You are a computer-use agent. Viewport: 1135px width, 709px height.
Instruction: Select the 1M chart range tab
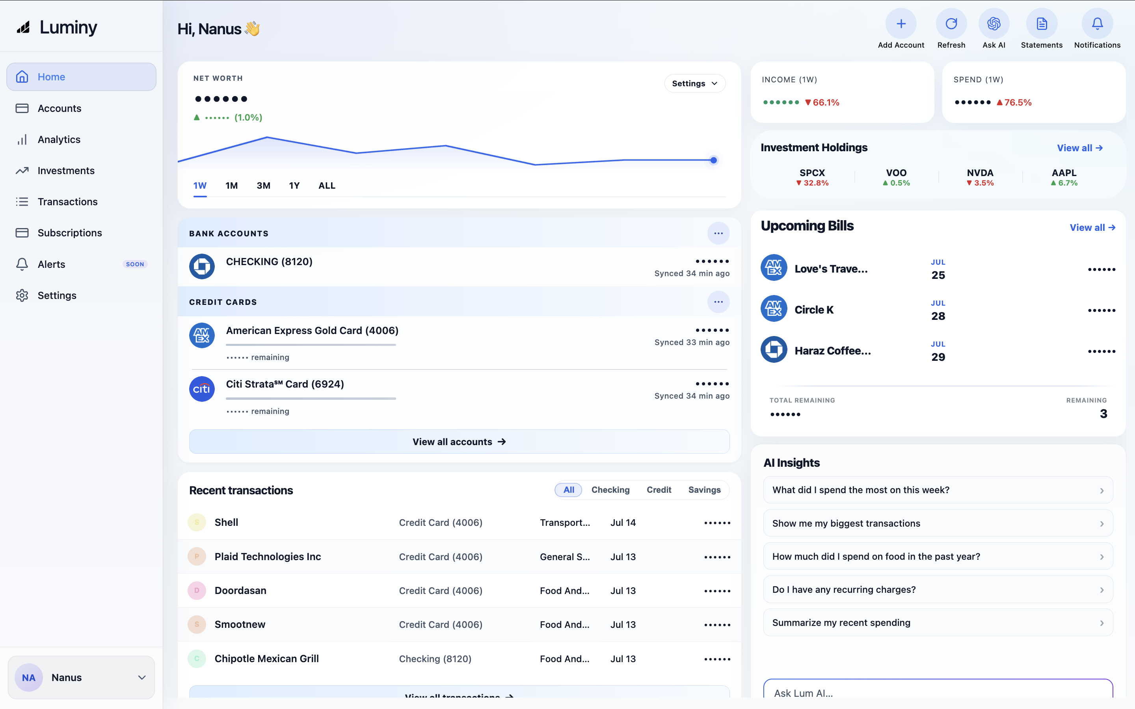[232, 186]
